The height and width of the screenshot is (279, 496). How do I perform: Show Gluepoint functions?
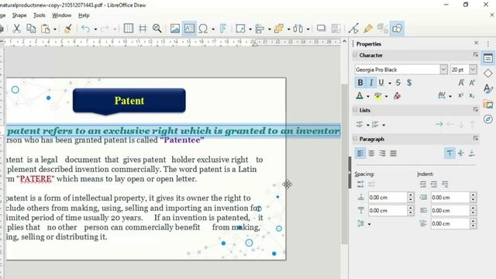pyautogui.click(x=367, y=29)
